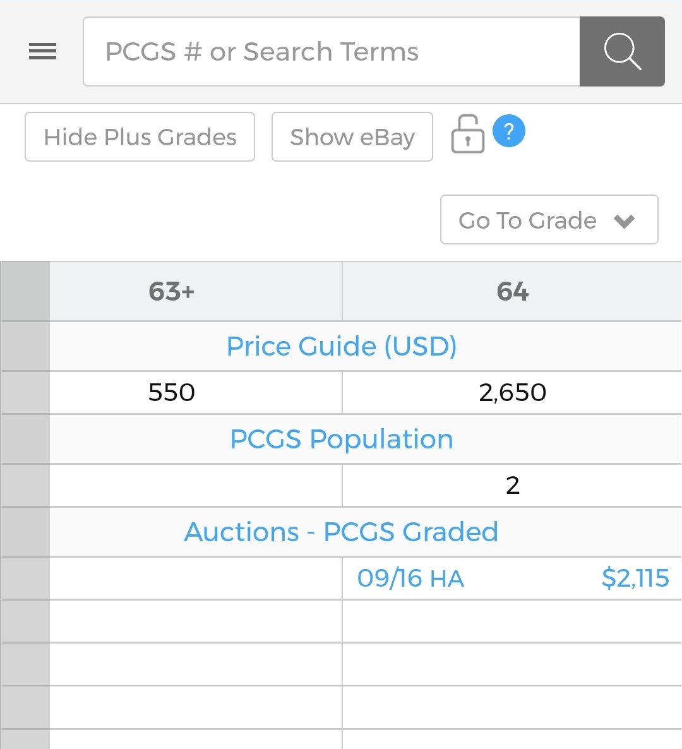This screenshot has height=749, width=682.
Task: Click the $2,115 auction price link
Action: [635, 578]
